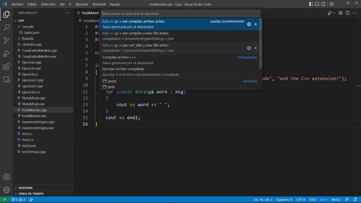Open the Editar menu
This screenshot has width=361, height=203.
click(x=32, y=4)
